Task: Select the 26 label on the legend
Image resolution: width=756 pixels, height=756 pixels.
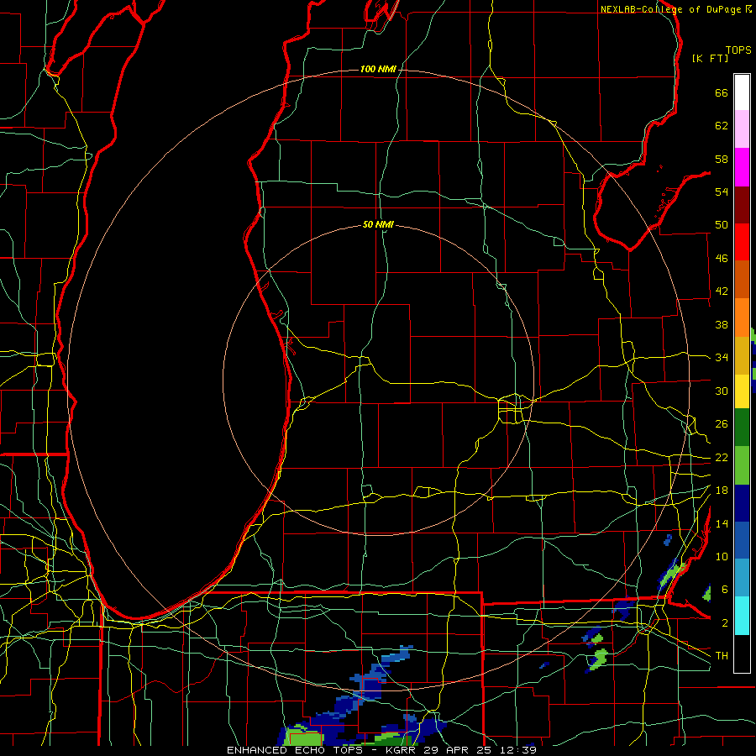Action: point(722,424)
